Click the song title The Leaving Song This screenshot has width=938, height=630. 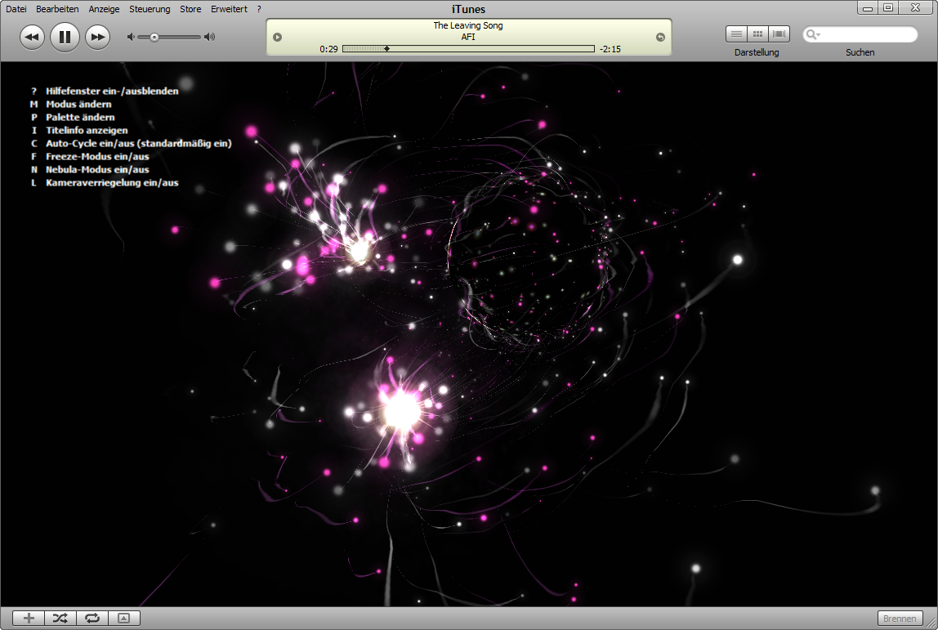(468, 25)
